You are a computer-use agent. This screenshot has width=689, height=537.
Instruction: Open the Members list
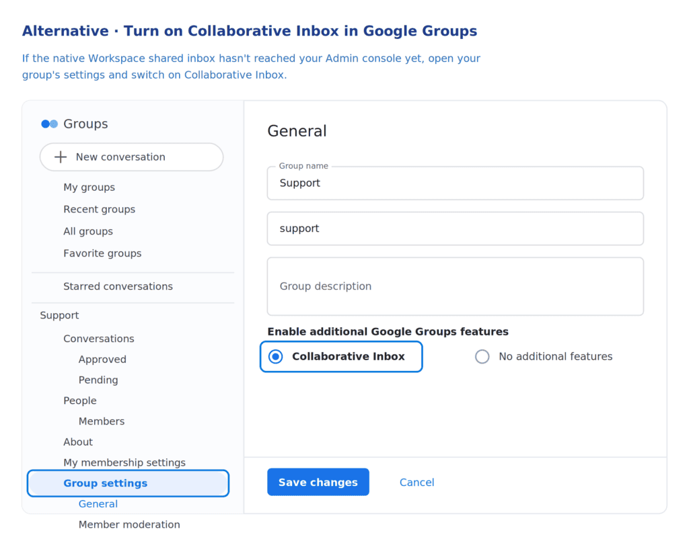coord(102,421)
